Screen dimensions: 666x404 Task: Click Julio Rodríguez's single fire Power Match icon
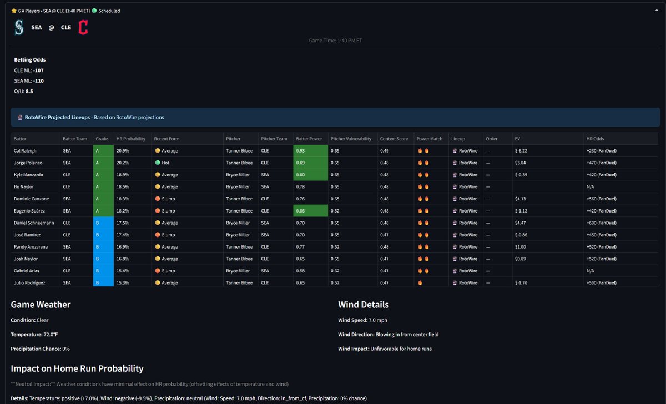pyautogui.click(x=420, y=282)
